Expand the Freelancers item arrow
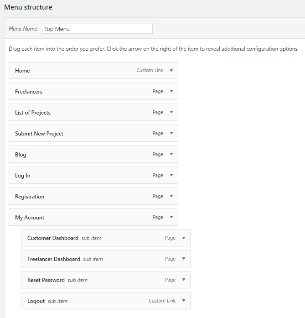The height and width of the screenshot is (318, 305). point(171,91)
